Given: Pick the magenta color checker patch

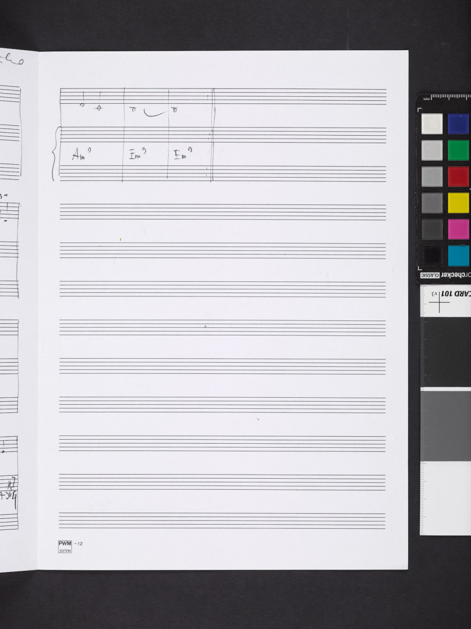Looking at the screenshot, I should pos(458,229).
